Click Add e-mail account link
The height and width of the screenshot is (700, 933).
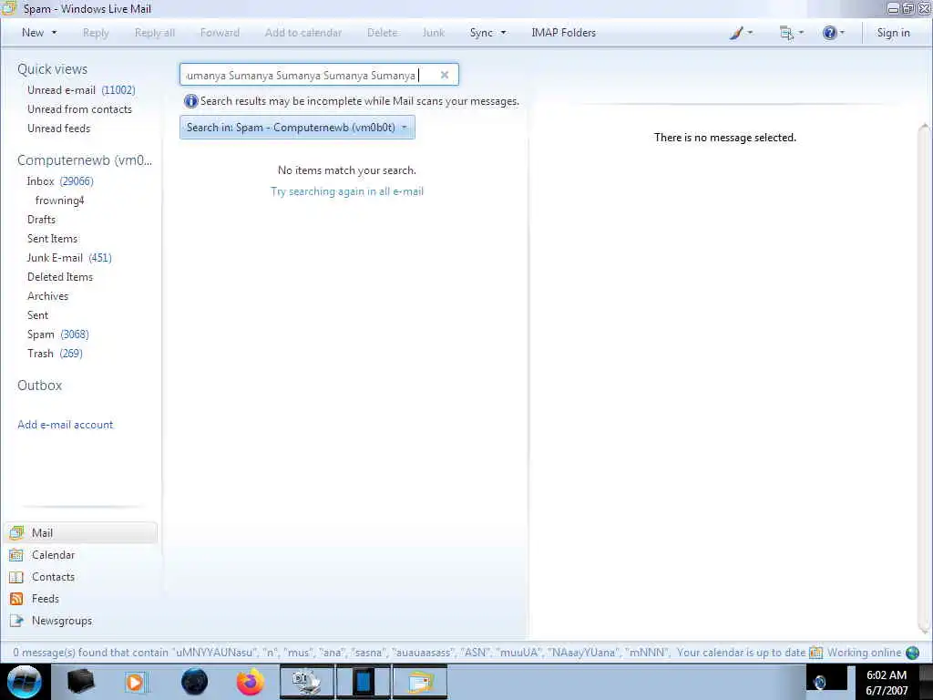65,425
